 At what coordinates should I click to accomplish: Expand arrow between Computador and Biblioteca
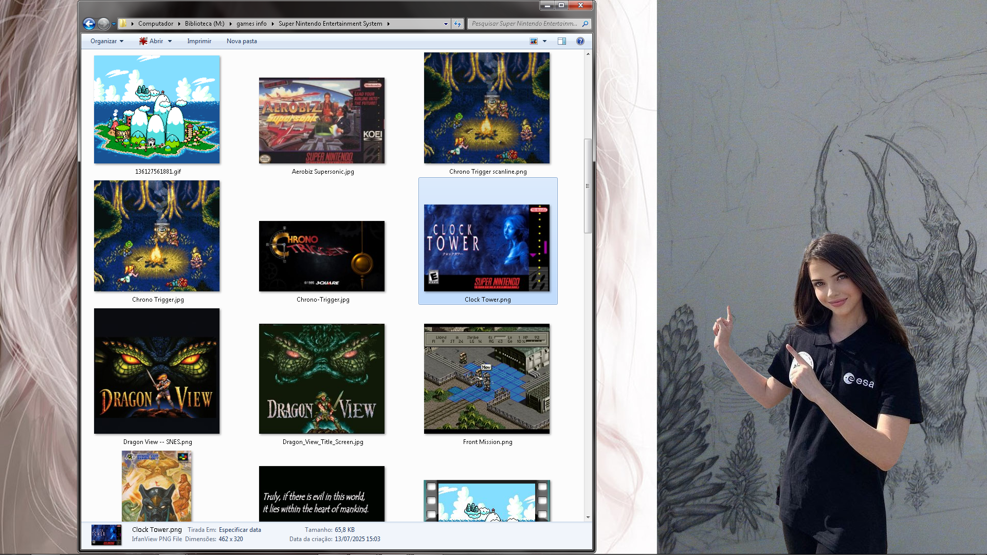pyautogui.click(x=179, y=24)
